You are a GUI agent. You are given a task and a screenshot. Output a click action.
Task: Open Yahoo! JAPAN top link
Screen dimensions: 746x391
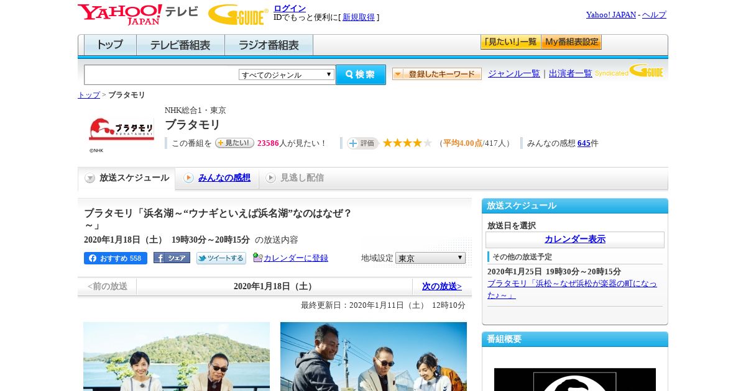611,15
